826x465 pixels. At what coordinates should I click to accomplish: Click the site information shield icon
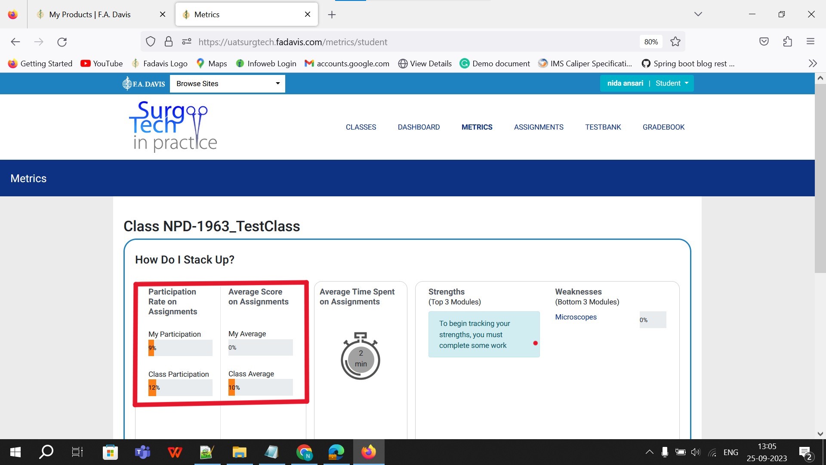(x=150, y=42)
